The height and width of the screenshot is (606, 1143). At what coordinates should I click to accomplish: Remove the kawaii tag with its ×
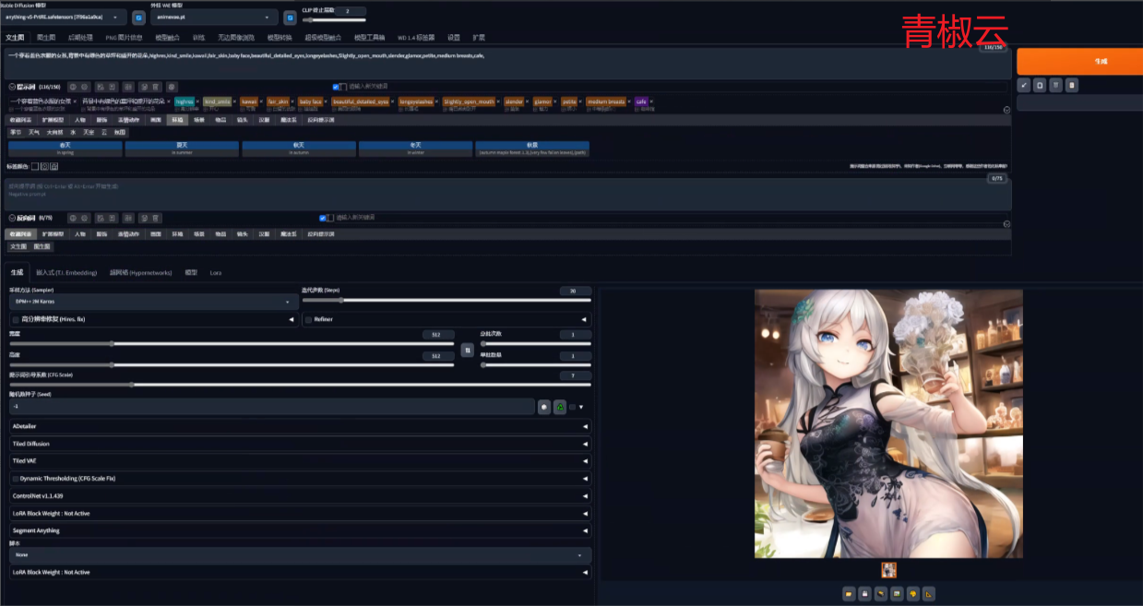pos(262,101)
